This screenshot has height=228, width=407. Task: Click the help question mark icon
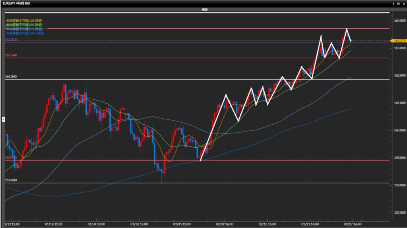393,3
